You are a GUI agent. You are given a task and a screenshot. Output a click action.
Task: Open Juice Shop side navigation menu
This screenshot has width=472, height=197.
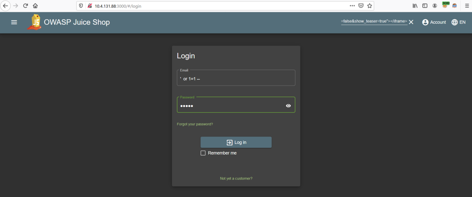[x=14, y=22]
